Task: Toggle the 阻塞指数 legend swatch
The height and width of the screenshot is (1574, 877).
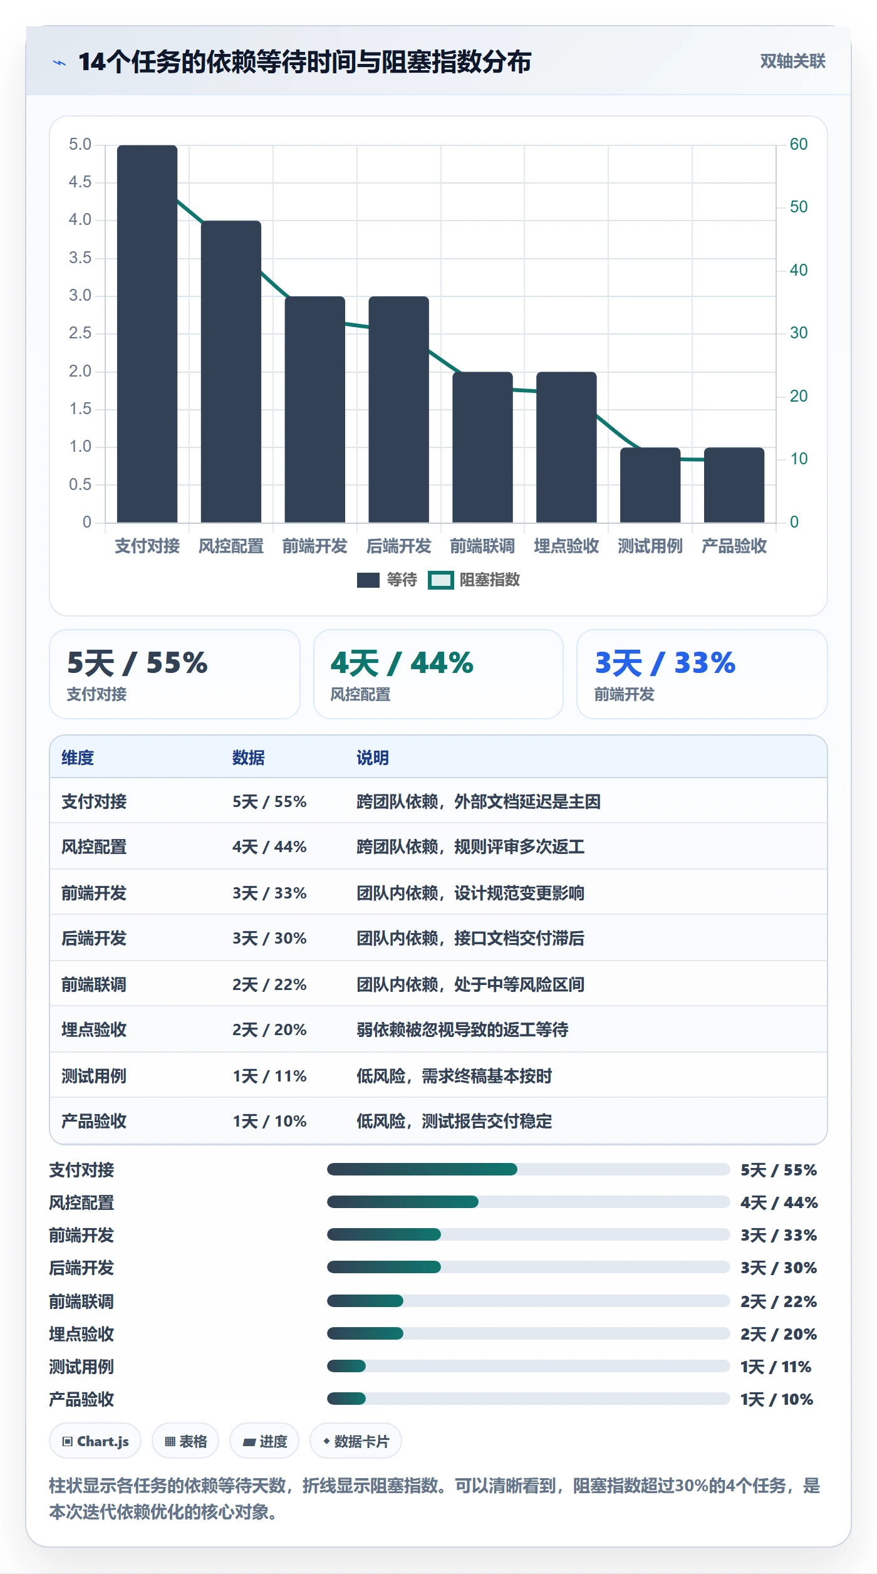Action: (x=440, y=580)
